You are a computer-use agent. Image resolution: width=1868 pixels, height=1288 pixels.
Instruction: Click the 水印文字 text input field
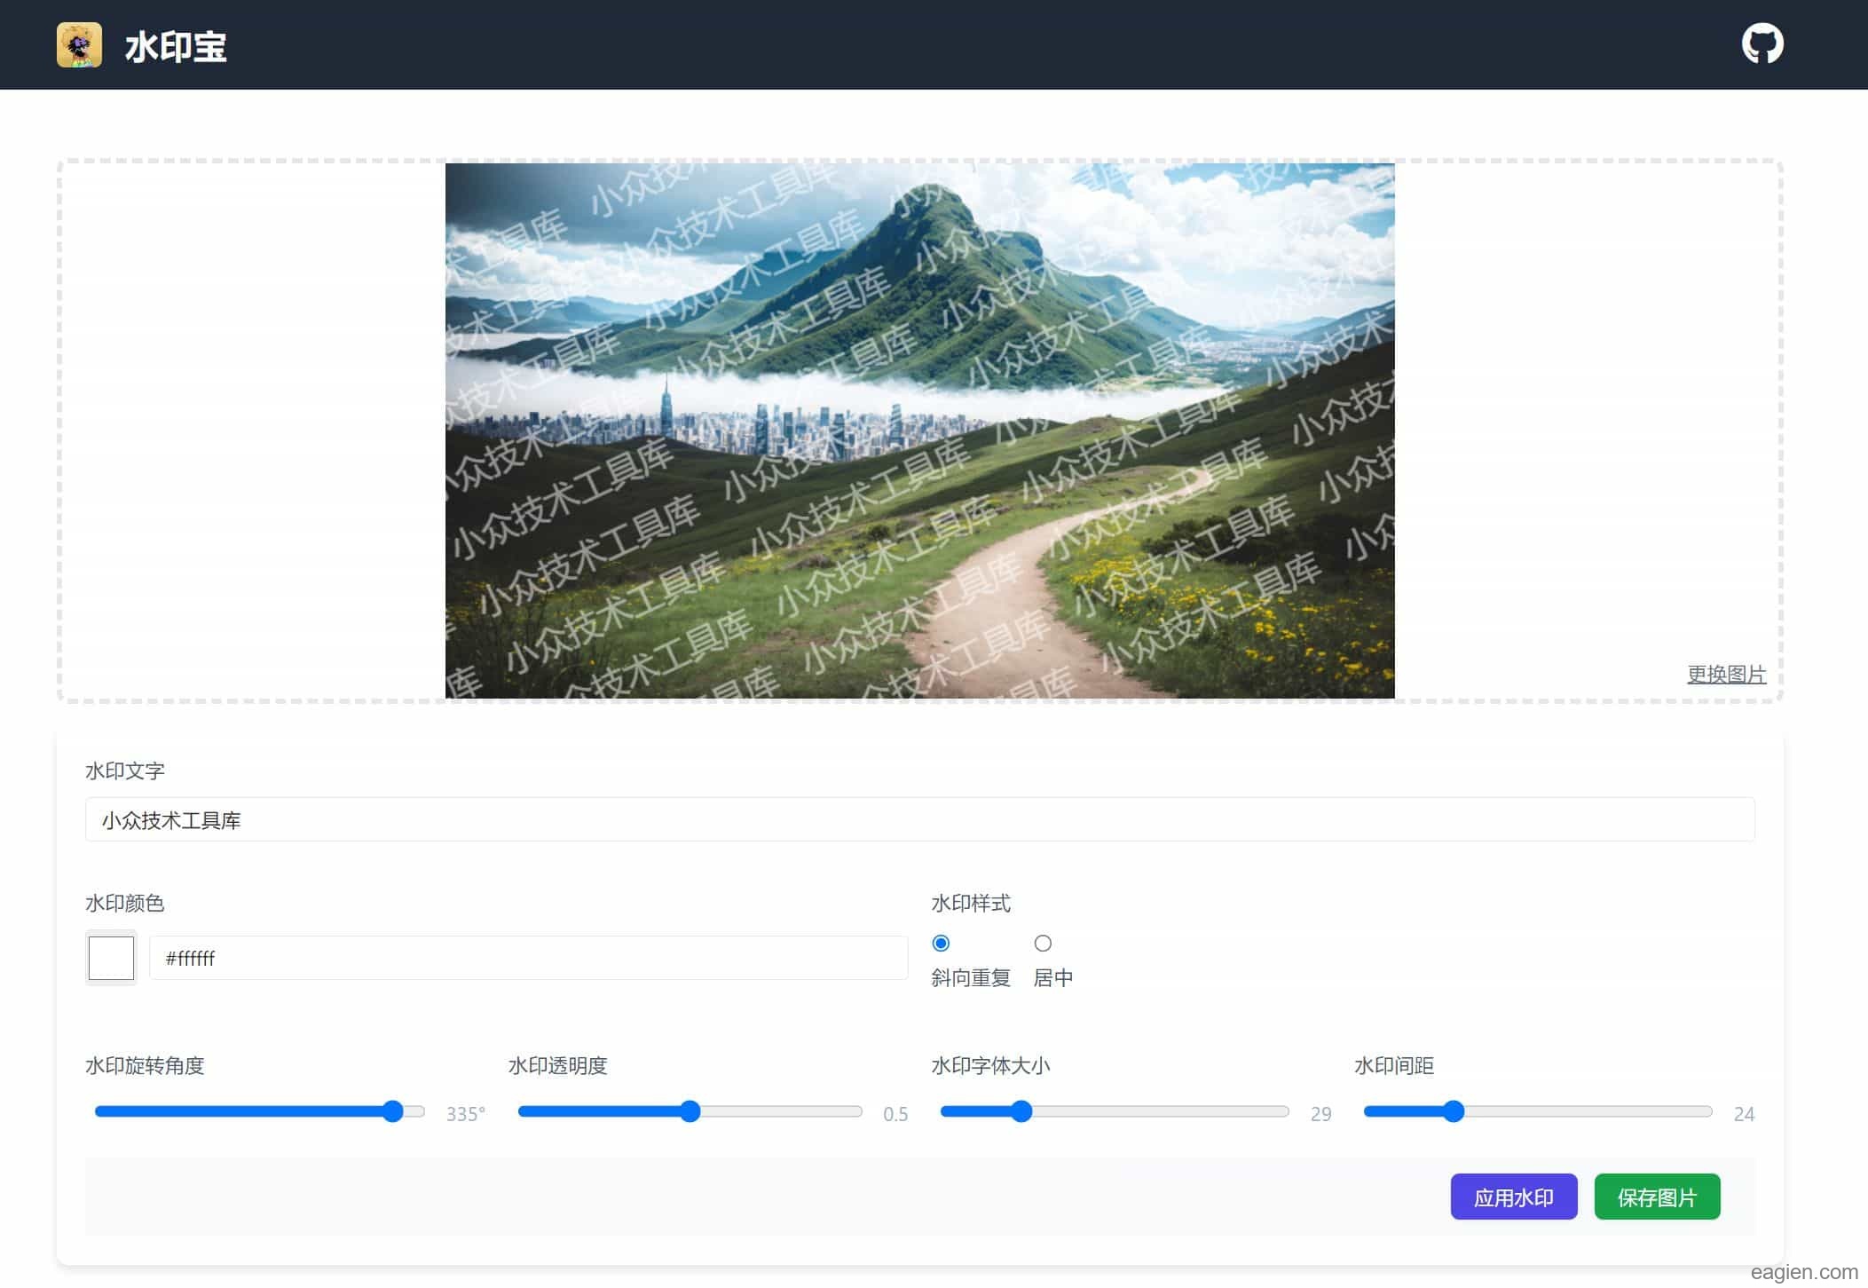coord(919,819)
